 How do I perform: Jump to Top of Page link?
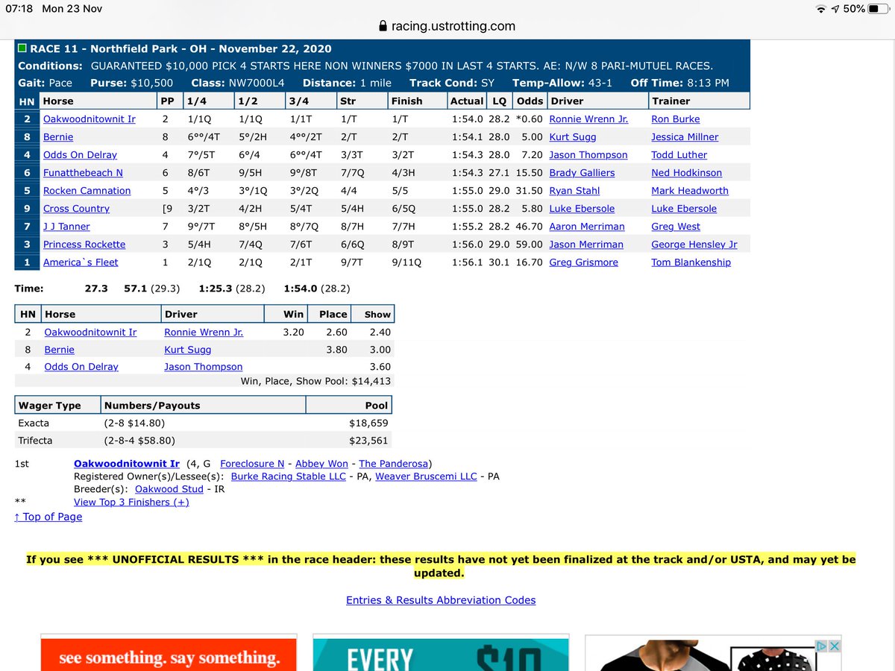(x=48, y=517)
